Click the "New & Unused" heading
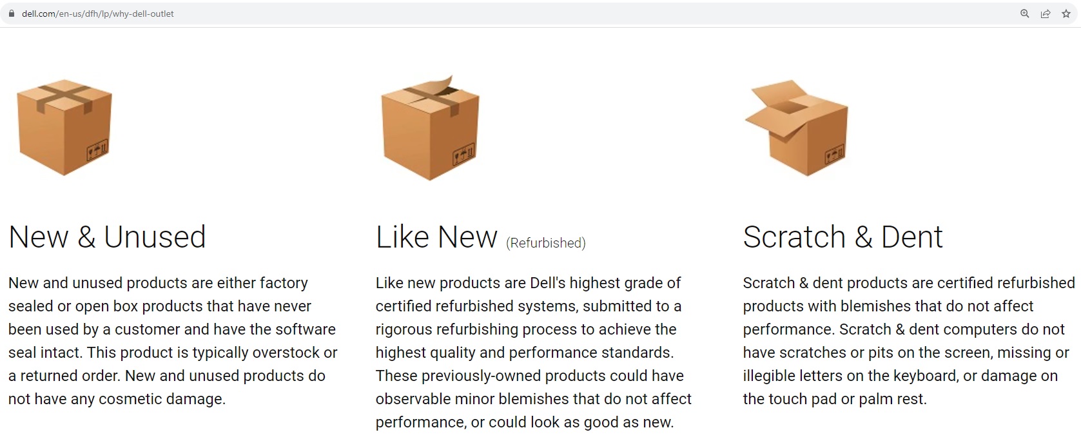1081x439 pixels. pyautogui.click(x=107, y=237)
